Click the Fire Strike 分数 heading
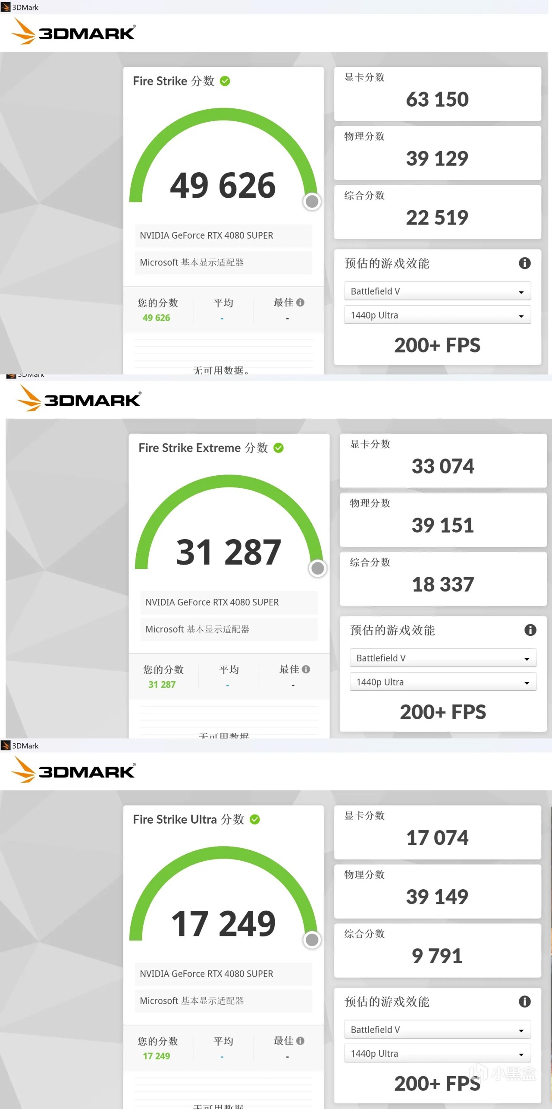552x1109 pixels. (173, 81)
